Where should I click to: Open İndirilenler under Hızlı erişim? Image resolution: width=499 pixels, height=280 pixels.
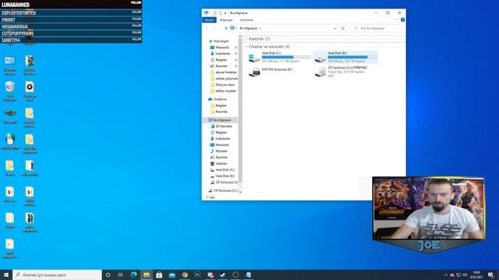click(x=222, y=54)
